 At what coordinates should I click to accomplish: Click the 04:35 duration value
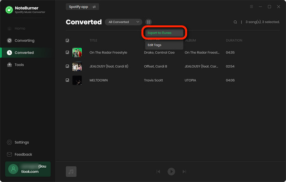(230, 53)
